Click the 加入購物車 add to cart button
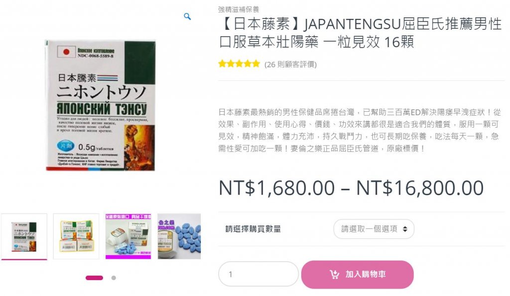Image resolution: width=510 pixels, height=296 pixels. pyautogui.click(x=358, y=274)
